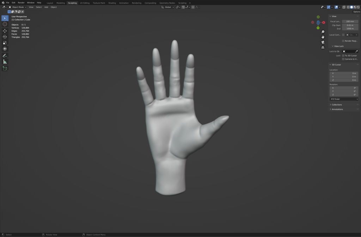Select the Annotate tool
The image size is (361, 237).
pos(5,55)
